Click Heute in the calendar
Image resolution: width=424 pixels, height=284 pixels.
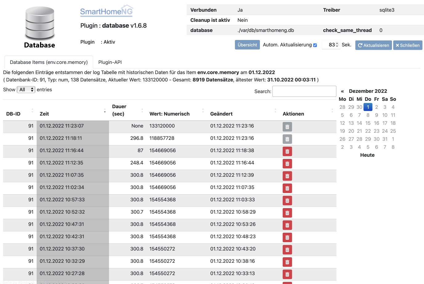pyautogui.click(x=367, y=155)
